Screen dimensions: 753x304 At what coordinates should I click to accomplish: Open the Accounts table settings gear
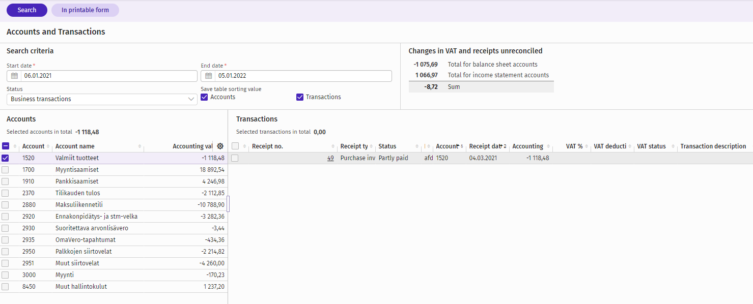tap(220, 146)
